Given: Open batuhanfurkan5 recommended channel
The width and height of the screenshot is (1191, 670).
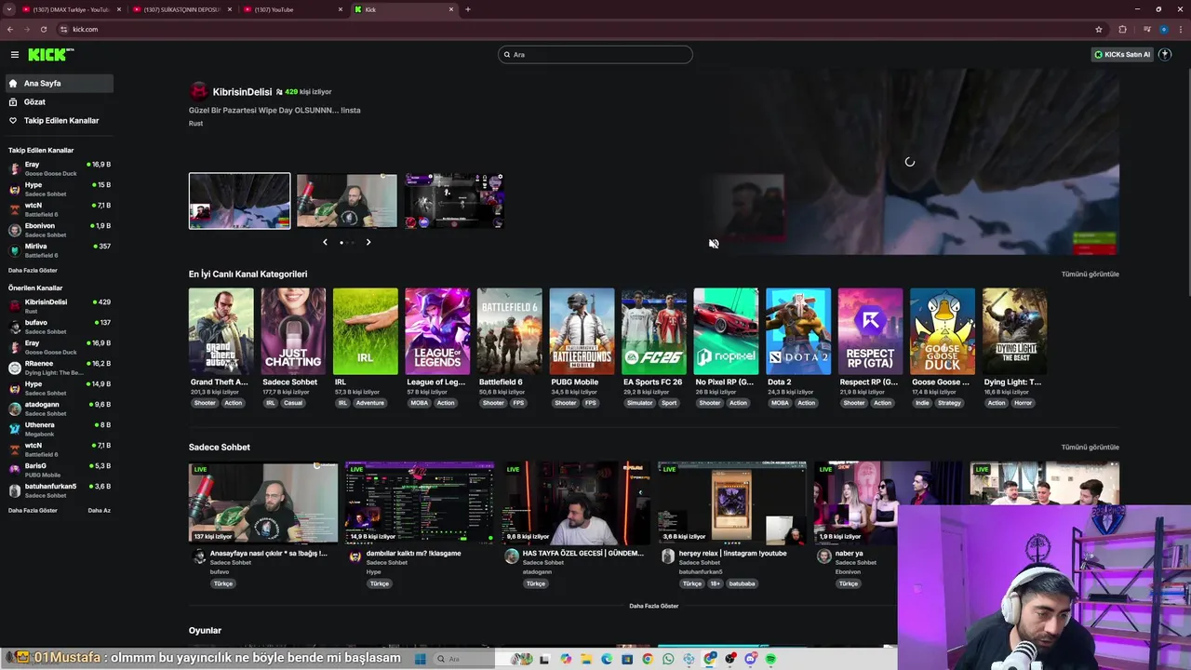Looking at the screenshot, I should pyautogui.click(x=59, y=490).
